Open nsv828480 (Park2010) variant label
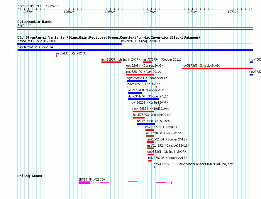This screenshot has height=199, width=261. (164, 133)
